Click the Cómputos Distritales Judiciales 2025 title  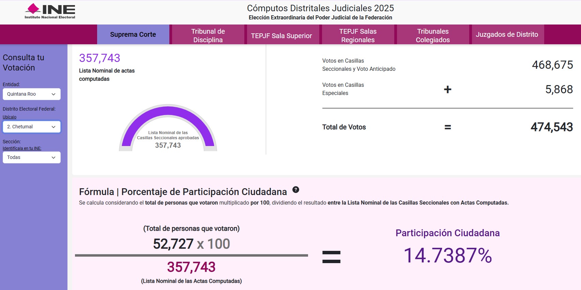[320, 8]
